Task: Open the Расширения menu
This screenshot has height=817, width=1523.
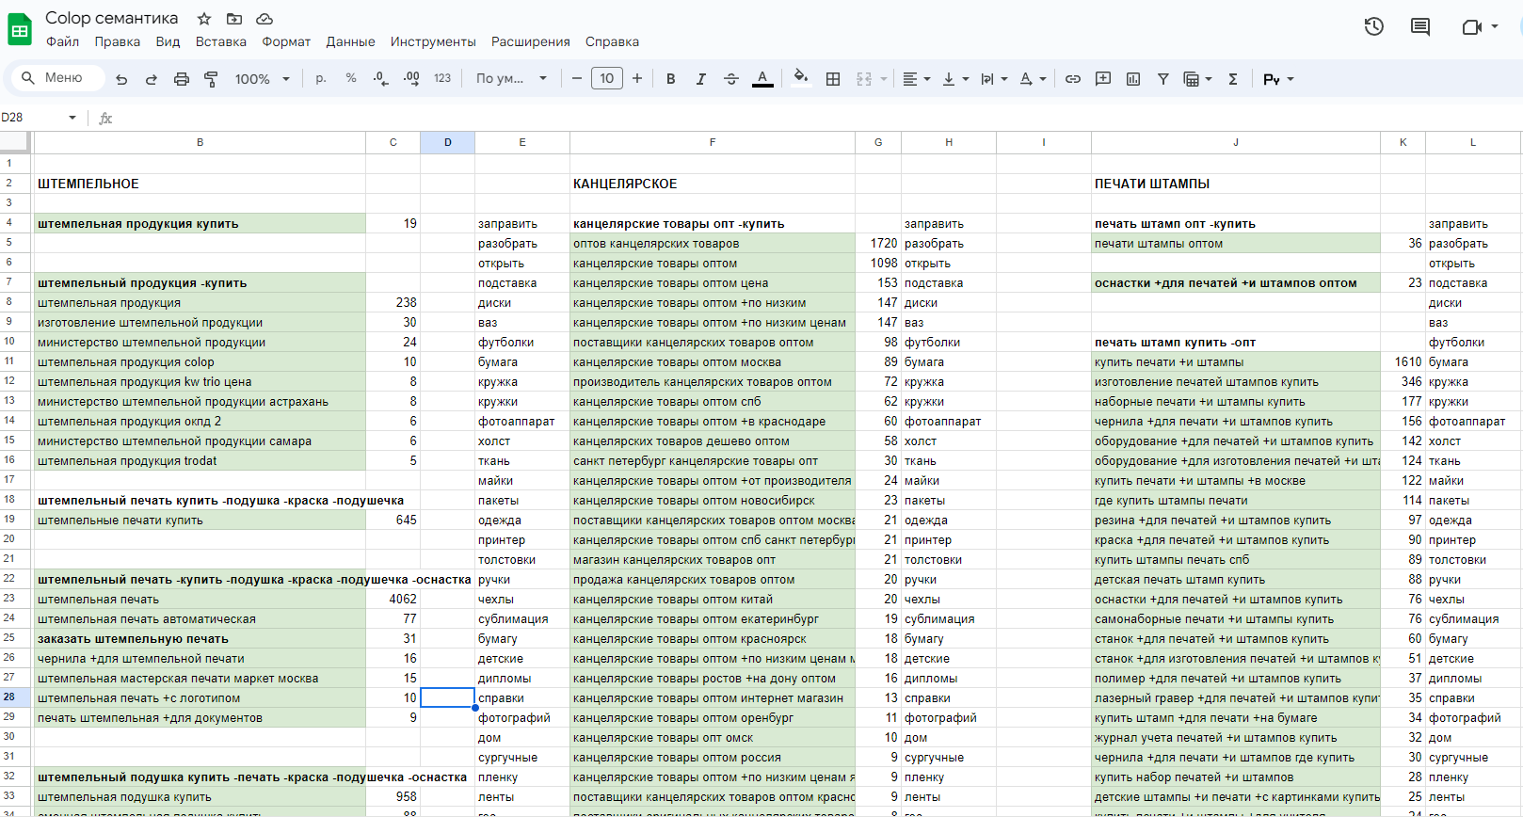Action: click(531, 41)
